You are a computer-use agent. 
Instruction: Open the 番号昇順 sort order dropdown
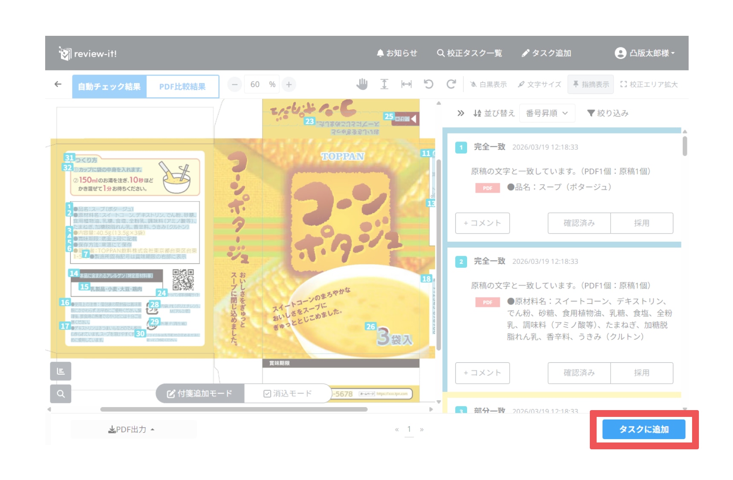coord(547,113)
